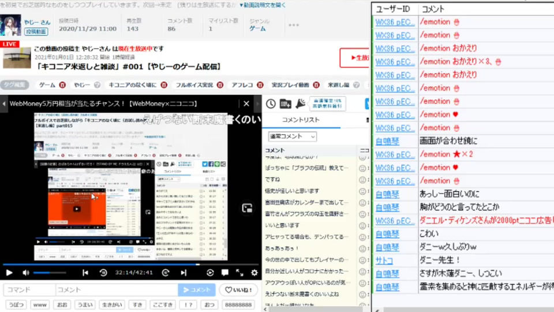Viewport: 554px width, 312px height.
Task: Nicoru the 'あっあっあっ！' comment
Action: point(362,248)
